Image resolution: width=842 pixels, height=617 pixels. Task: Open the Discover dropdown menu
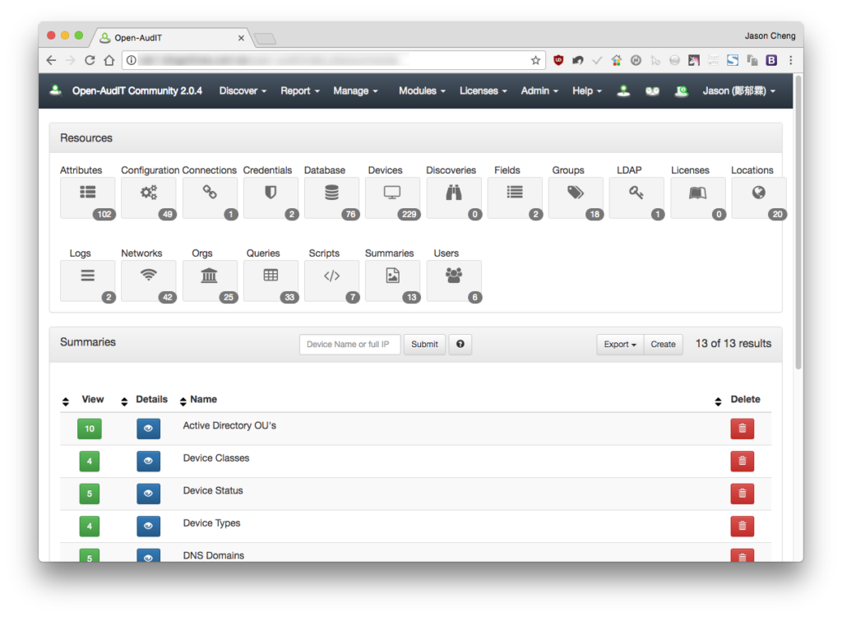click(x=243, y=90)
